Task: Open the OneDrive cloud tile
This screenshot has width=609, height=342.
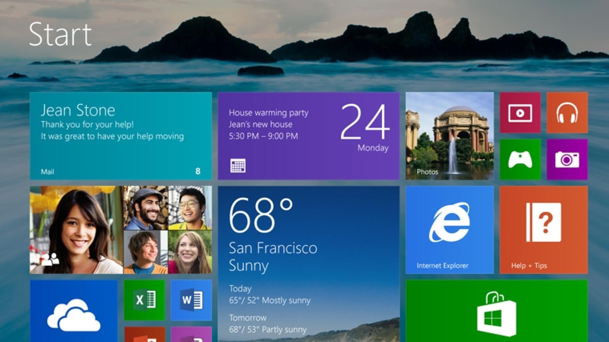Action: pyautogui.click(x=74, y=310)
